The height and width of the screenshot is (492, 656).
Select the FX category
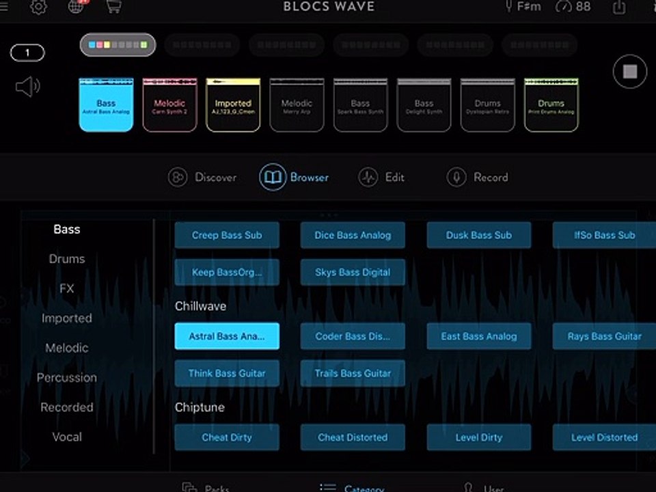click(67, 288)
